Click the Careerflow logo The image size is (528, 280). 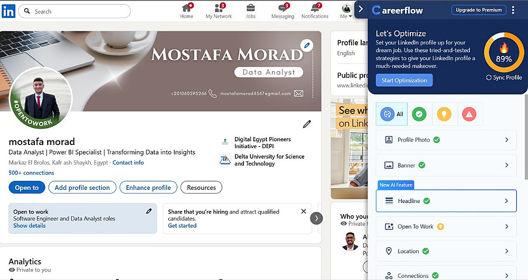point(398,11)
